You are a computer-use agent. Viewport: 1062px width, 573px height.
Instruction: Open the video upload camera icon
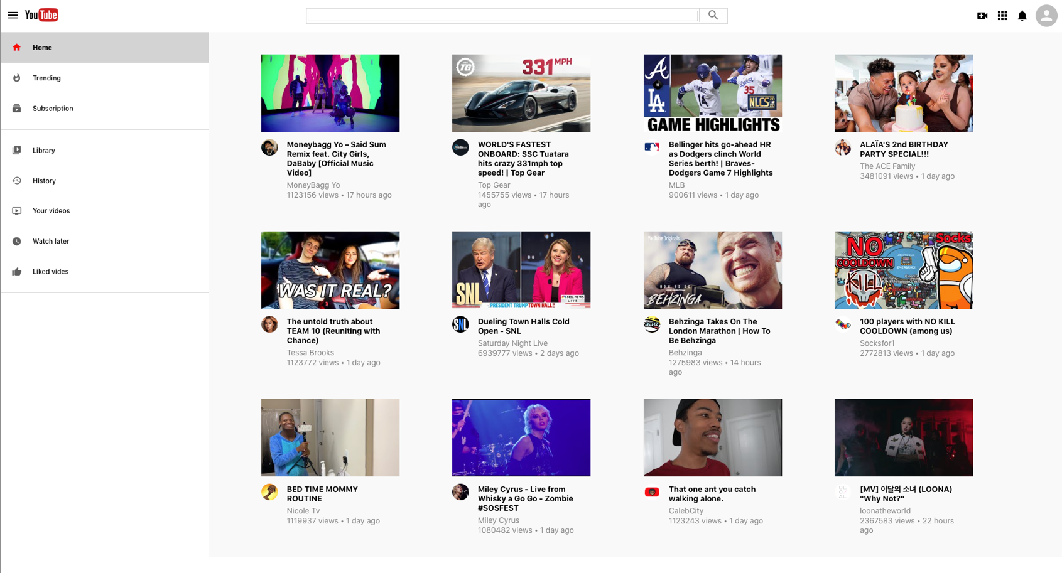[982, 15]
